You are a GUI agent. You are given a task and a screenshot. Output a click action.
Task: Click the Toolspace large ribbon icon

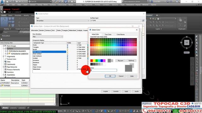(4, 22)
